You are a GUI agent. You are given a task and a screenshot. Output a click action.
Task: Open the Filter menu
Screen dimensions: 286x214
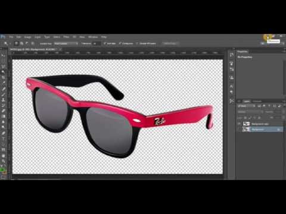66,37
